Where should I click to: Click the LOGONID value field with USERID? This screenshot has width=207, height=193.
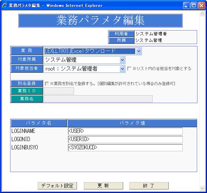[x=125, y=139]
